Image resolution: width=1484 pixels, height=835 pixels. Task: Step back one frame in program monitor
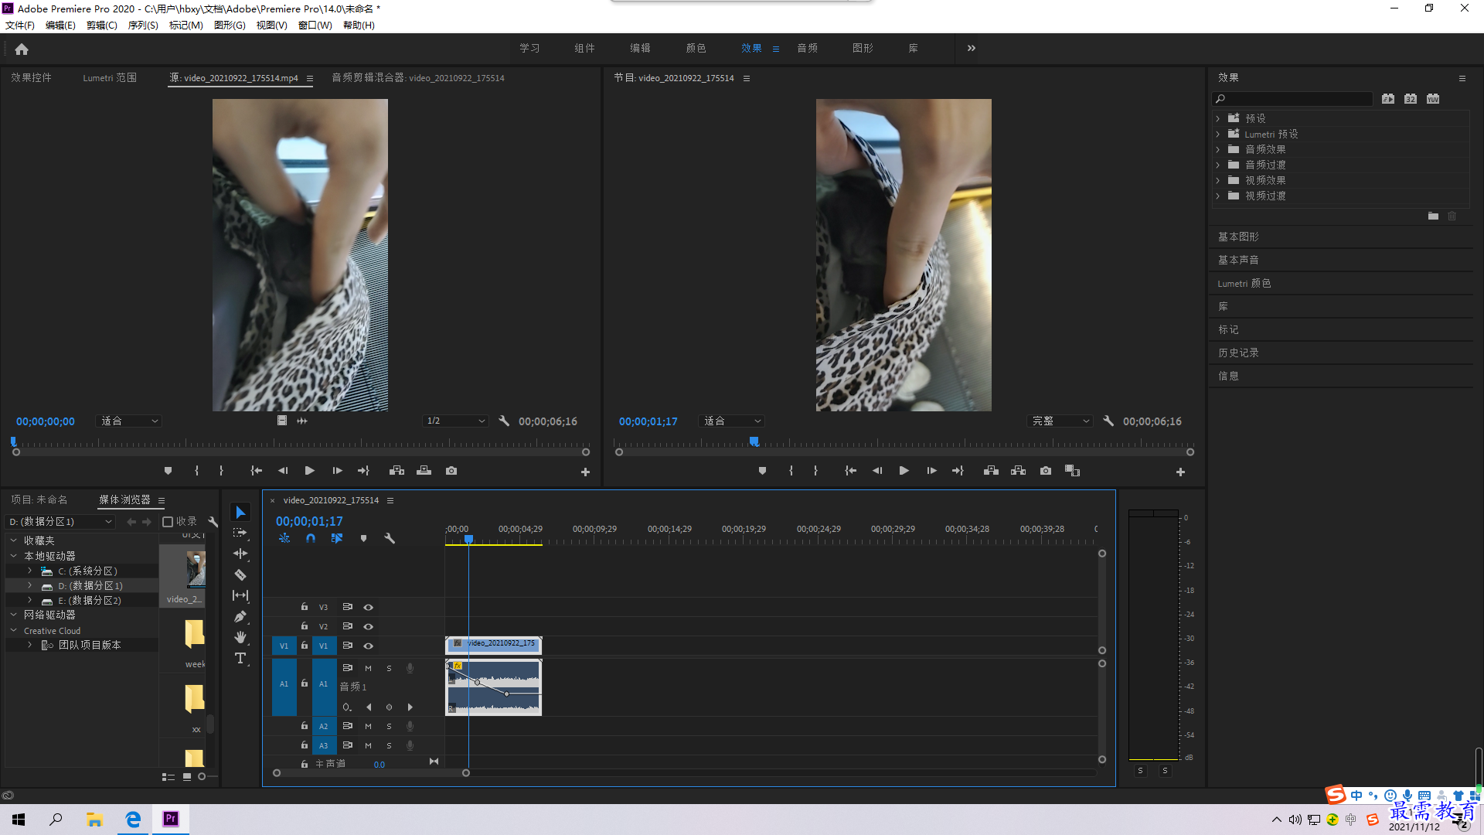click(877, 471)
